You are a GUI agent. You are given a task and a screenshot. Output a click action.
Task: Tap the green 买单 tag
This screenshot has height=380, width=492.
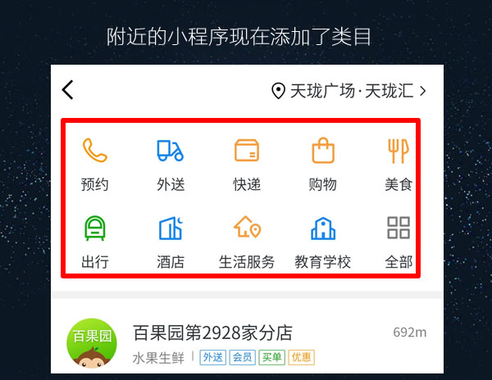click(271, 357)
